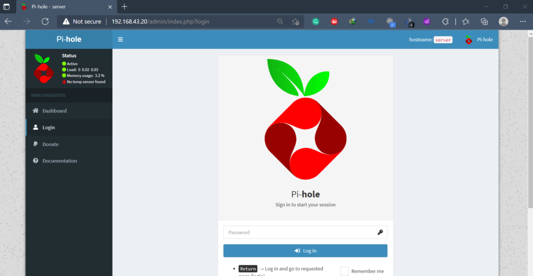Click the browser profile avatar

pos(503,21)
